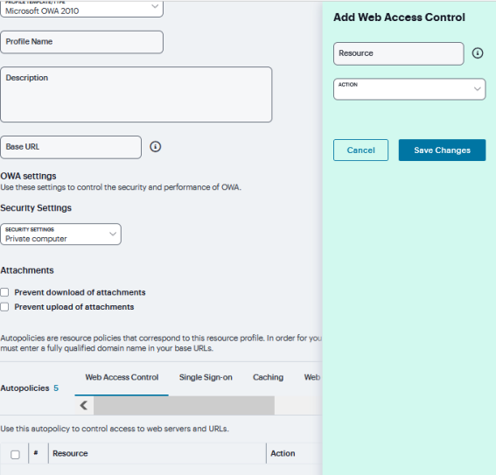Click the left arrow on tab scroller
The height and width of the screenshot is (475, 496).
pyautogui.click(x=84, y=405)
